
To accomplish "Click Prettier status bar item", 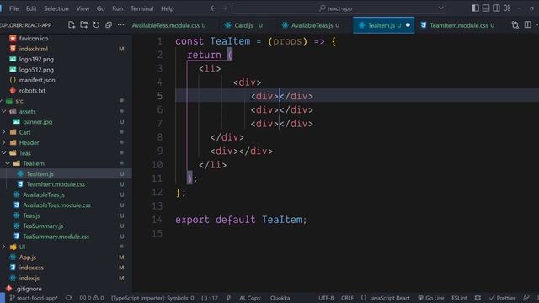I will pyautogui.click(x=502, y=298).
